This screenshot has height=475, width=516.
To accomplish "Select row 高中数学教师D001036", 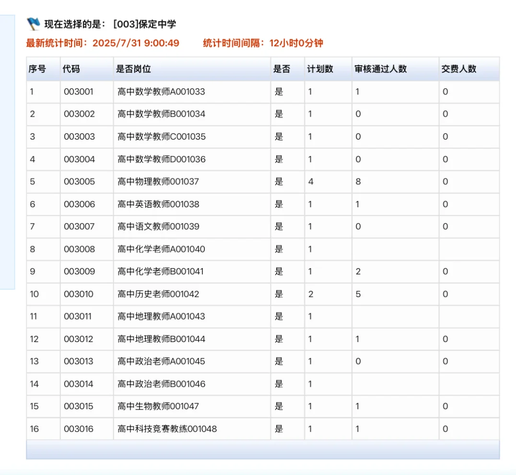I will click(x=263, y=159).
